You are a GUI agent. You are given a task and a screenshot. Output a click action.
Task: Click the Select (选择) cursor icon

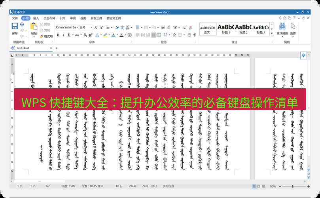pyautogui.click(x=293, y=26)
